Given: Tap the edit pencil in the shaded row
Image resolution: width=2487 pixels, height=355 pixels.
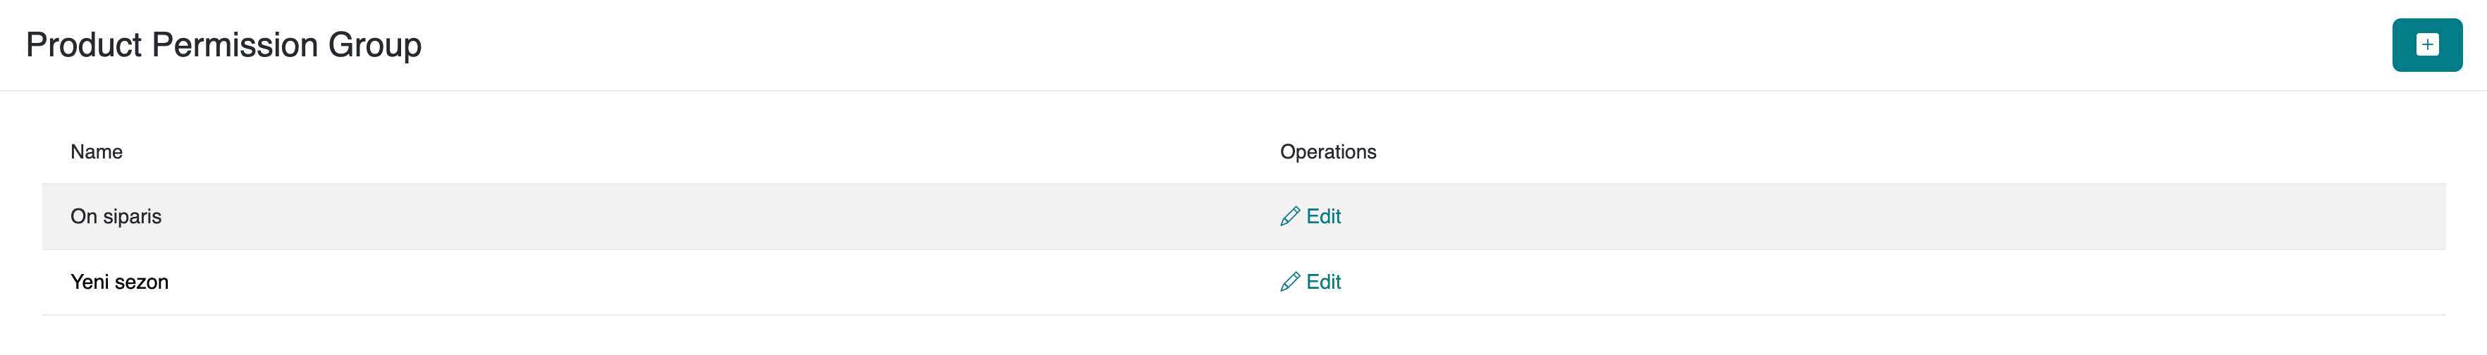Looking at the screenshot, I should pos(1289,217).
